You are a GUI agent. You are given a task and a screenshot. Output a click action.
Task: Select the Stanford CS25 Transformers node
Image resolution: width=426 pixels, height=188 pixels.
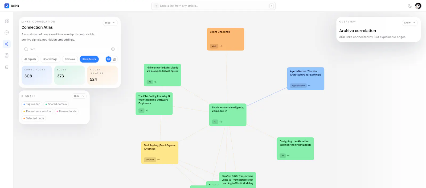click(237, 180)
